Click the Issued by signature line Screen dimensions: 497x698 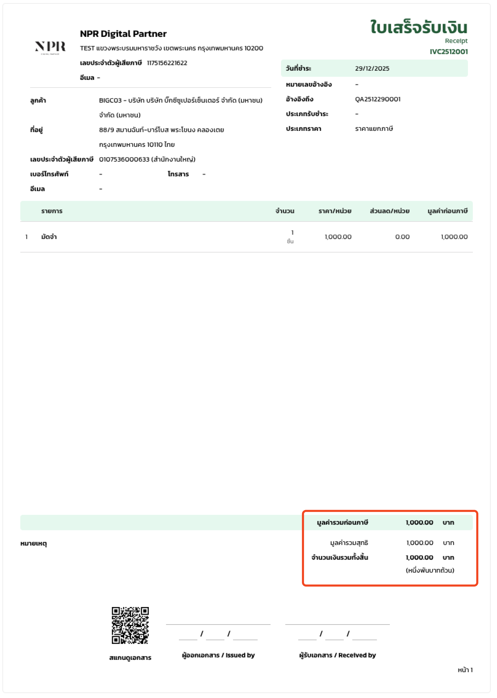point(218,624)
